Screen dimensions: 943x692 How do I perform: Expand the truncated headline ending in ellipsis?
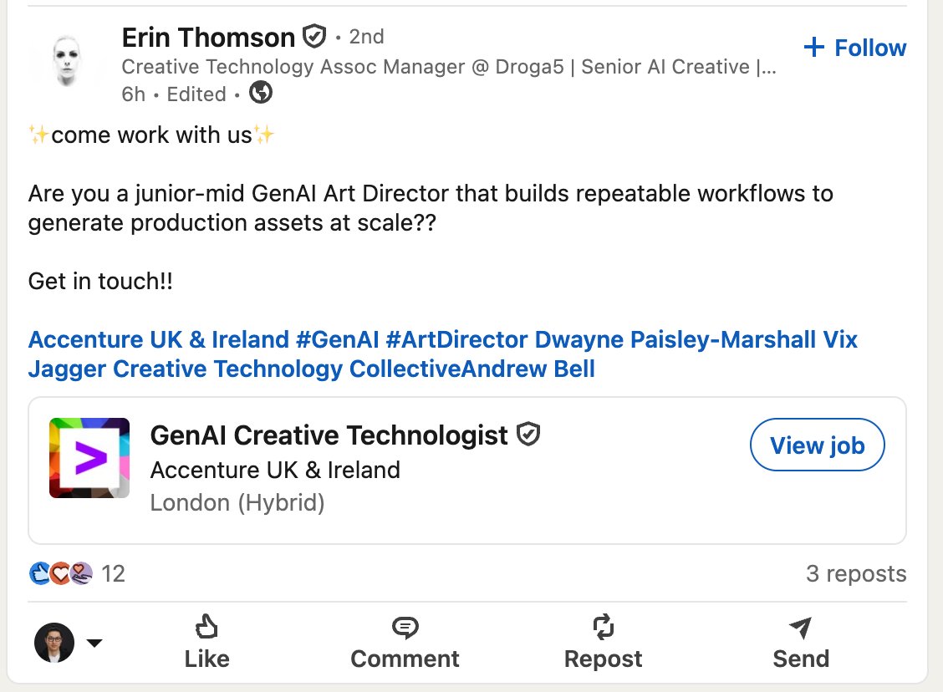[x=767, y=67]
